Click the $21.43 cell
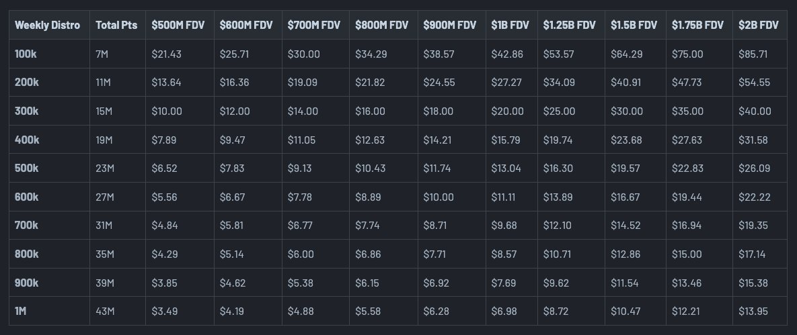 point(165,54)
